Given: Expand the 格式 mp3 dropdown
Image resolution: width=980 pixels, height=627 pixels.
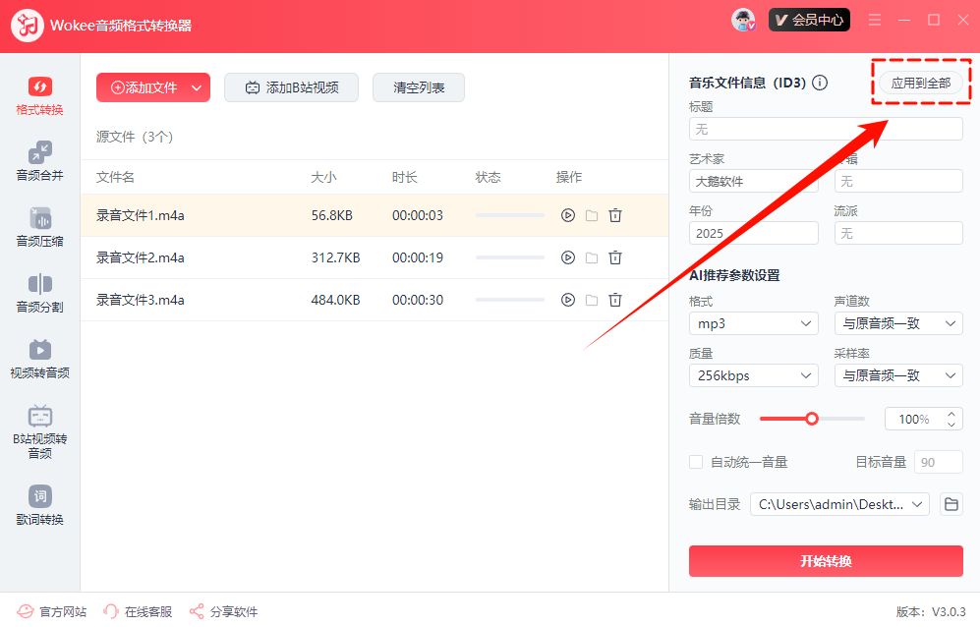Looking at the screenshot, I should click(x=754, y=323).
